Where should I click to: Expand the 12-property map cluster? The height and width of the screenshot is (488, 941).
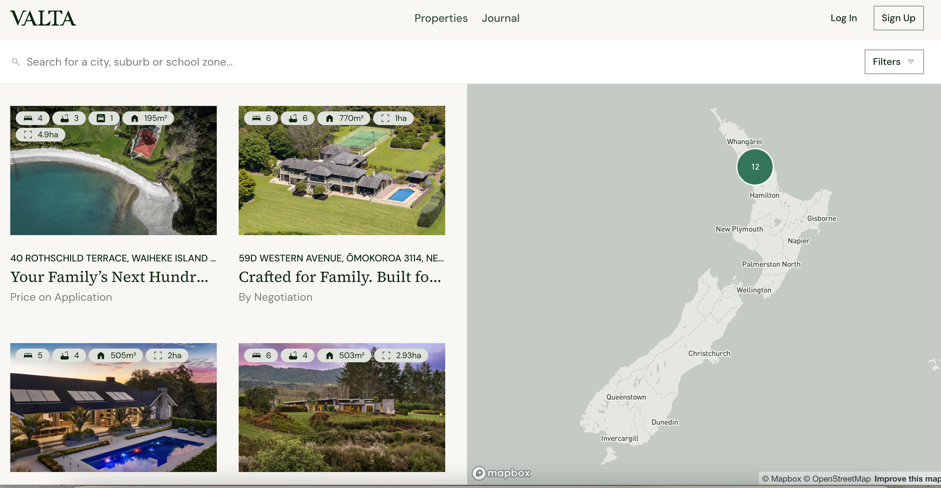pyautogui.click(x=755, y=167)
